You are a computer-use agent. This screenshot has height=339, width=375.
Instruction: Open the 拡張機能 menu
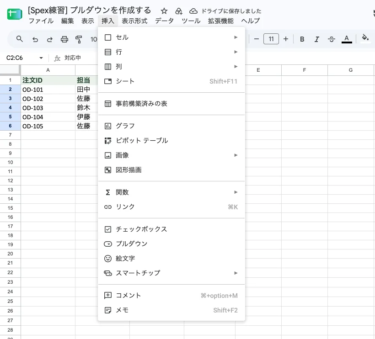(x=220, y=21)
